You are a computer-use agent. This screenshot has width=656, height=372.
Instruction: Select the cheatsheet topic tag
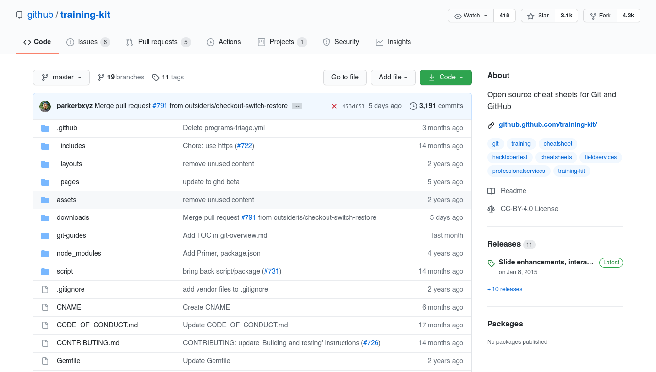point(558,144)
